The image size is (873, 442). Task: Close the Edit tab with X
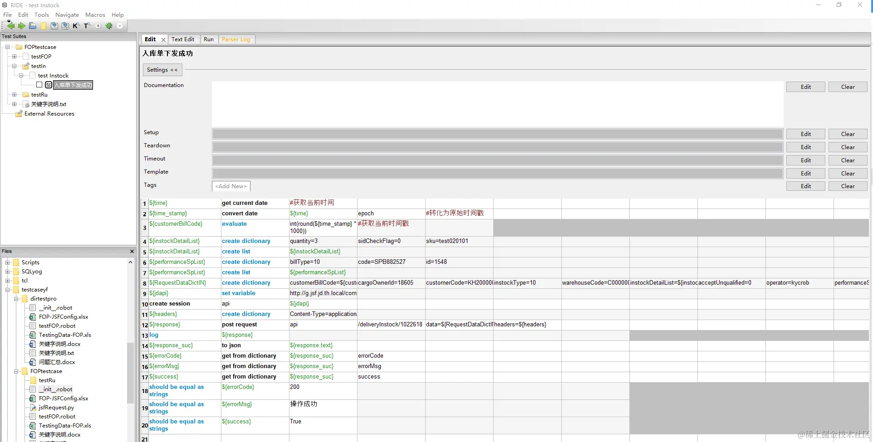(163, 40)
